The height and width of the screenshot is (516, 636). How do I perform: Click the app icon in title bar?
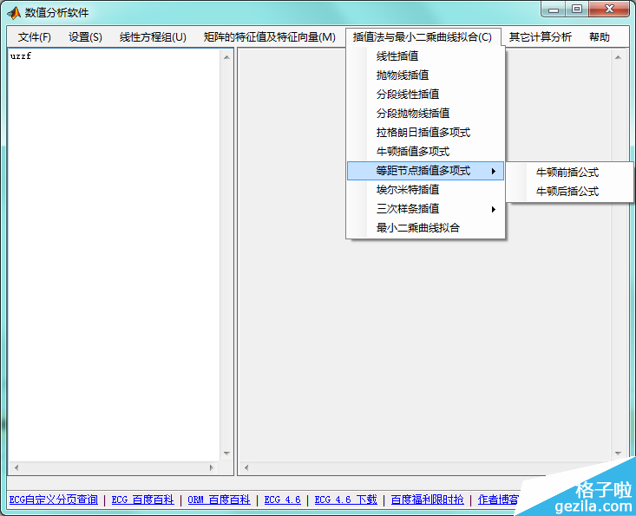point(14,12)
